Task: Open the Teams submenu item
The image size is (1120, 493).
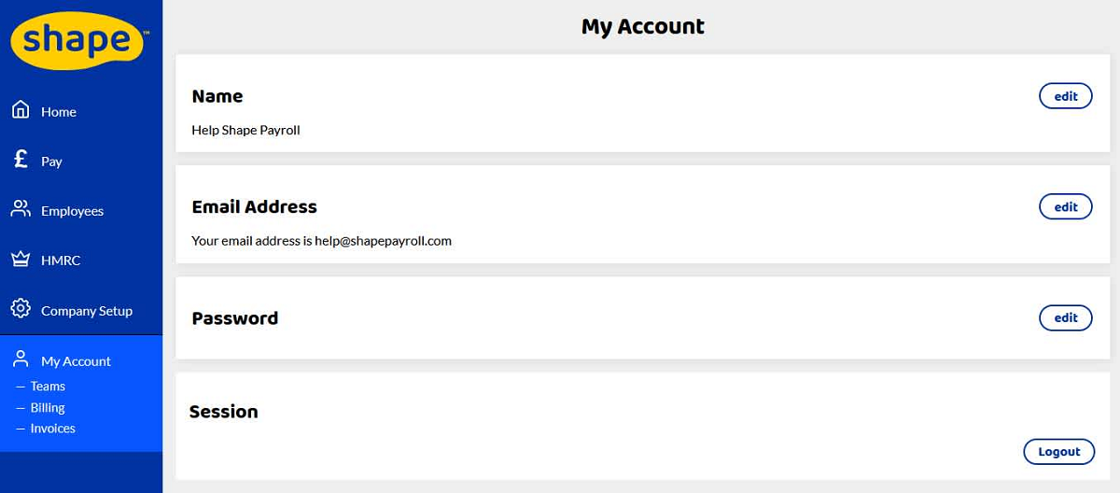Action: coord(48,387)
